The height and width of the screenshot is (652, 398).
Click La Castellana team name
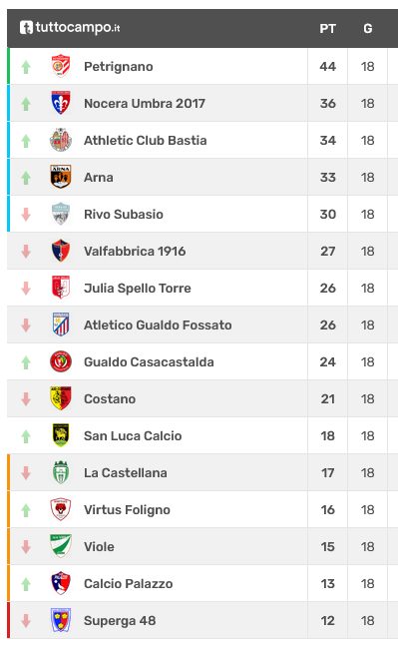126,473
